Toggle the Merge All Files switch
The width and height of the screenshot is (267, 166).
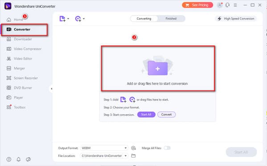[167, 148]
